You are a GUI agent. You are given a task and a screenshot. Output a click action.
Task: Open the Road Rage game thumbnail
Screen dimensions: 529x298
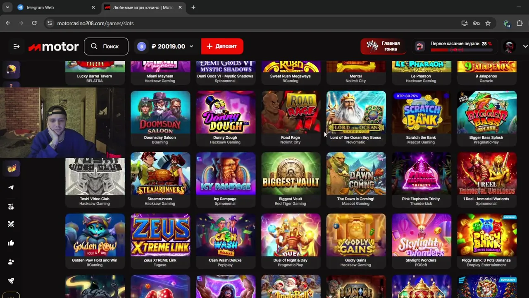pos(291,113)
